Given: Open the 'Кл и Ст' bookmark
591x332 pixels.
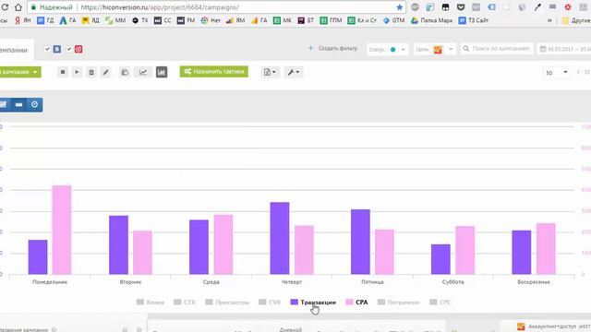Looking at the screenshot, I should (x=362, y=20).
